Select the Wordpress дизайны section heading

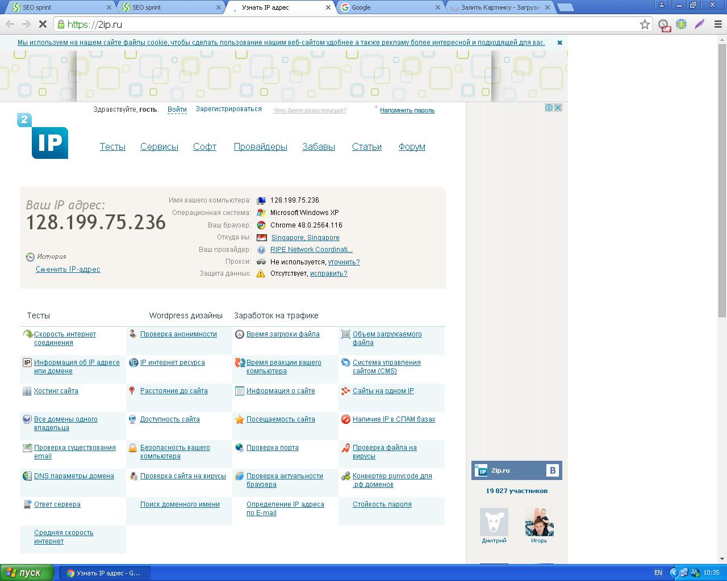[x=186, y=315]
